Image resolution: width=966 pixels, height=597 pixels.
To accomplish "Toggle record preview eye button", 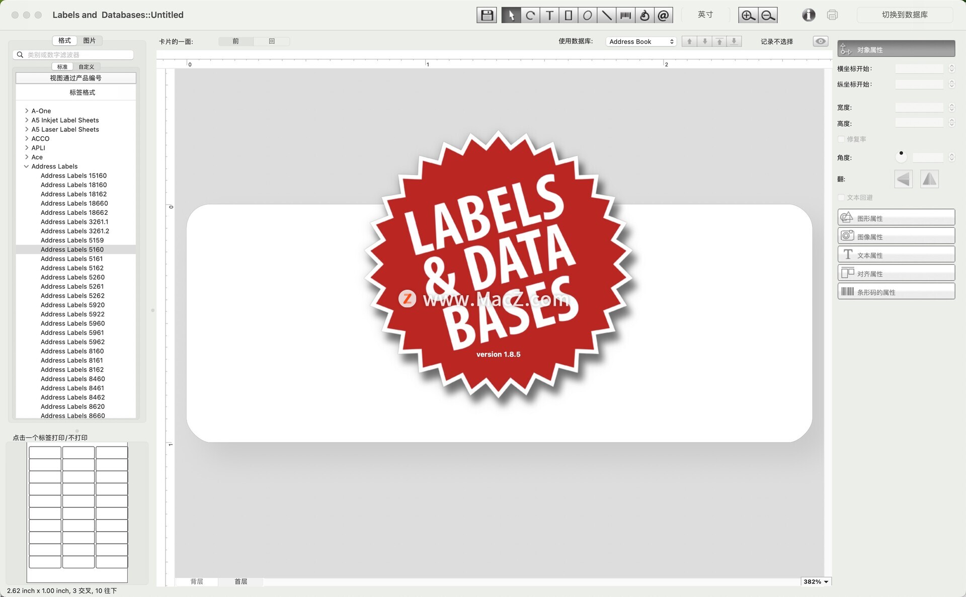I will pos(821,41).
